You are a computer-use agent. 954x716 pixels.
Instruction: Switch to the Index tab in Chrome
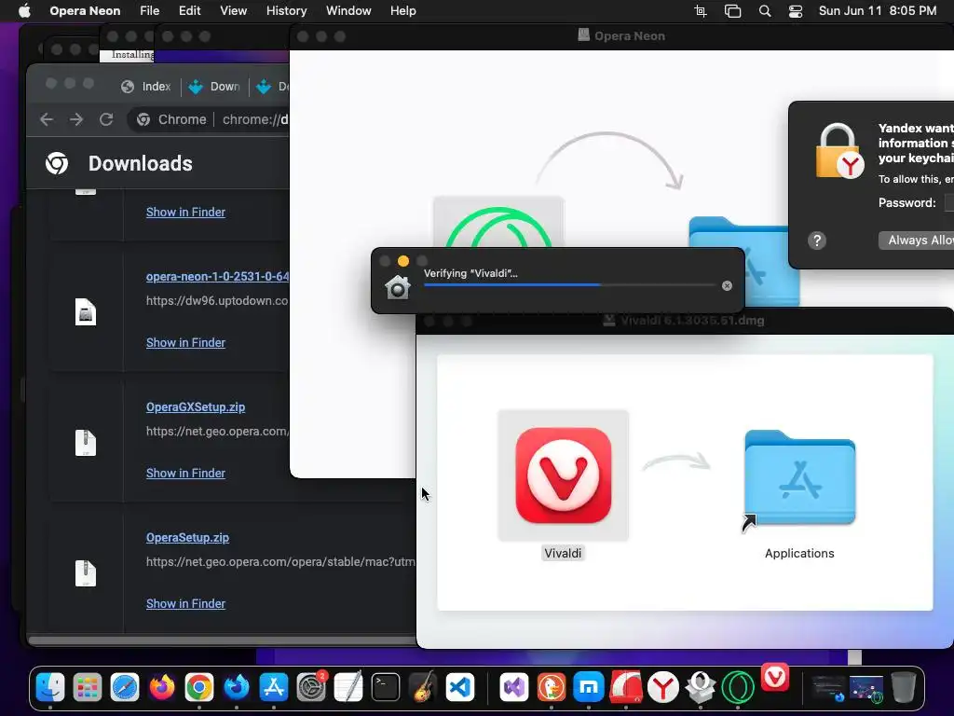click(x=146, y=87)
